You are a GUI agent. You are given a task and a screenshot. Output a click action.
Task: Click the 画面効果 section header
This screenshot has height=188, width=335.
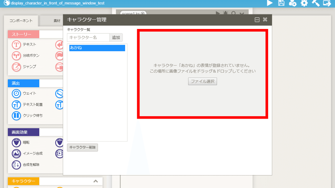pos(23,132)
